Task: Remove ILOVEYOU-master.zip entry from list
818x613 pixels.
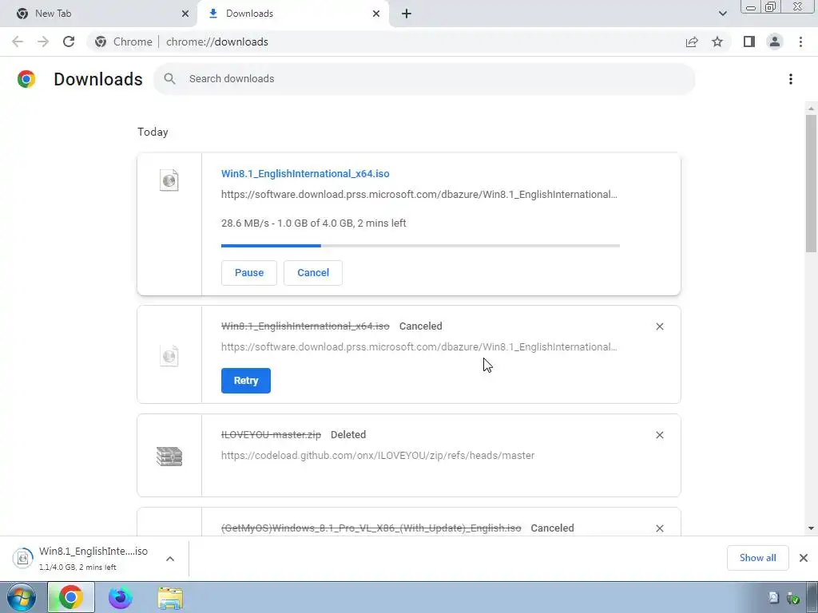Action: [x=659, y=435]
